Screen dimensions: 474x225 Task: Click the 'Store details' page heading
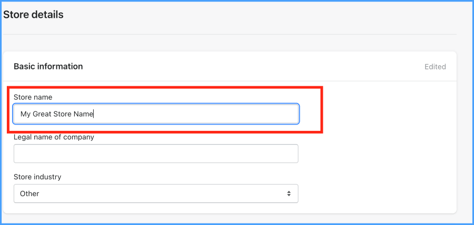click(x=33, y=15)
